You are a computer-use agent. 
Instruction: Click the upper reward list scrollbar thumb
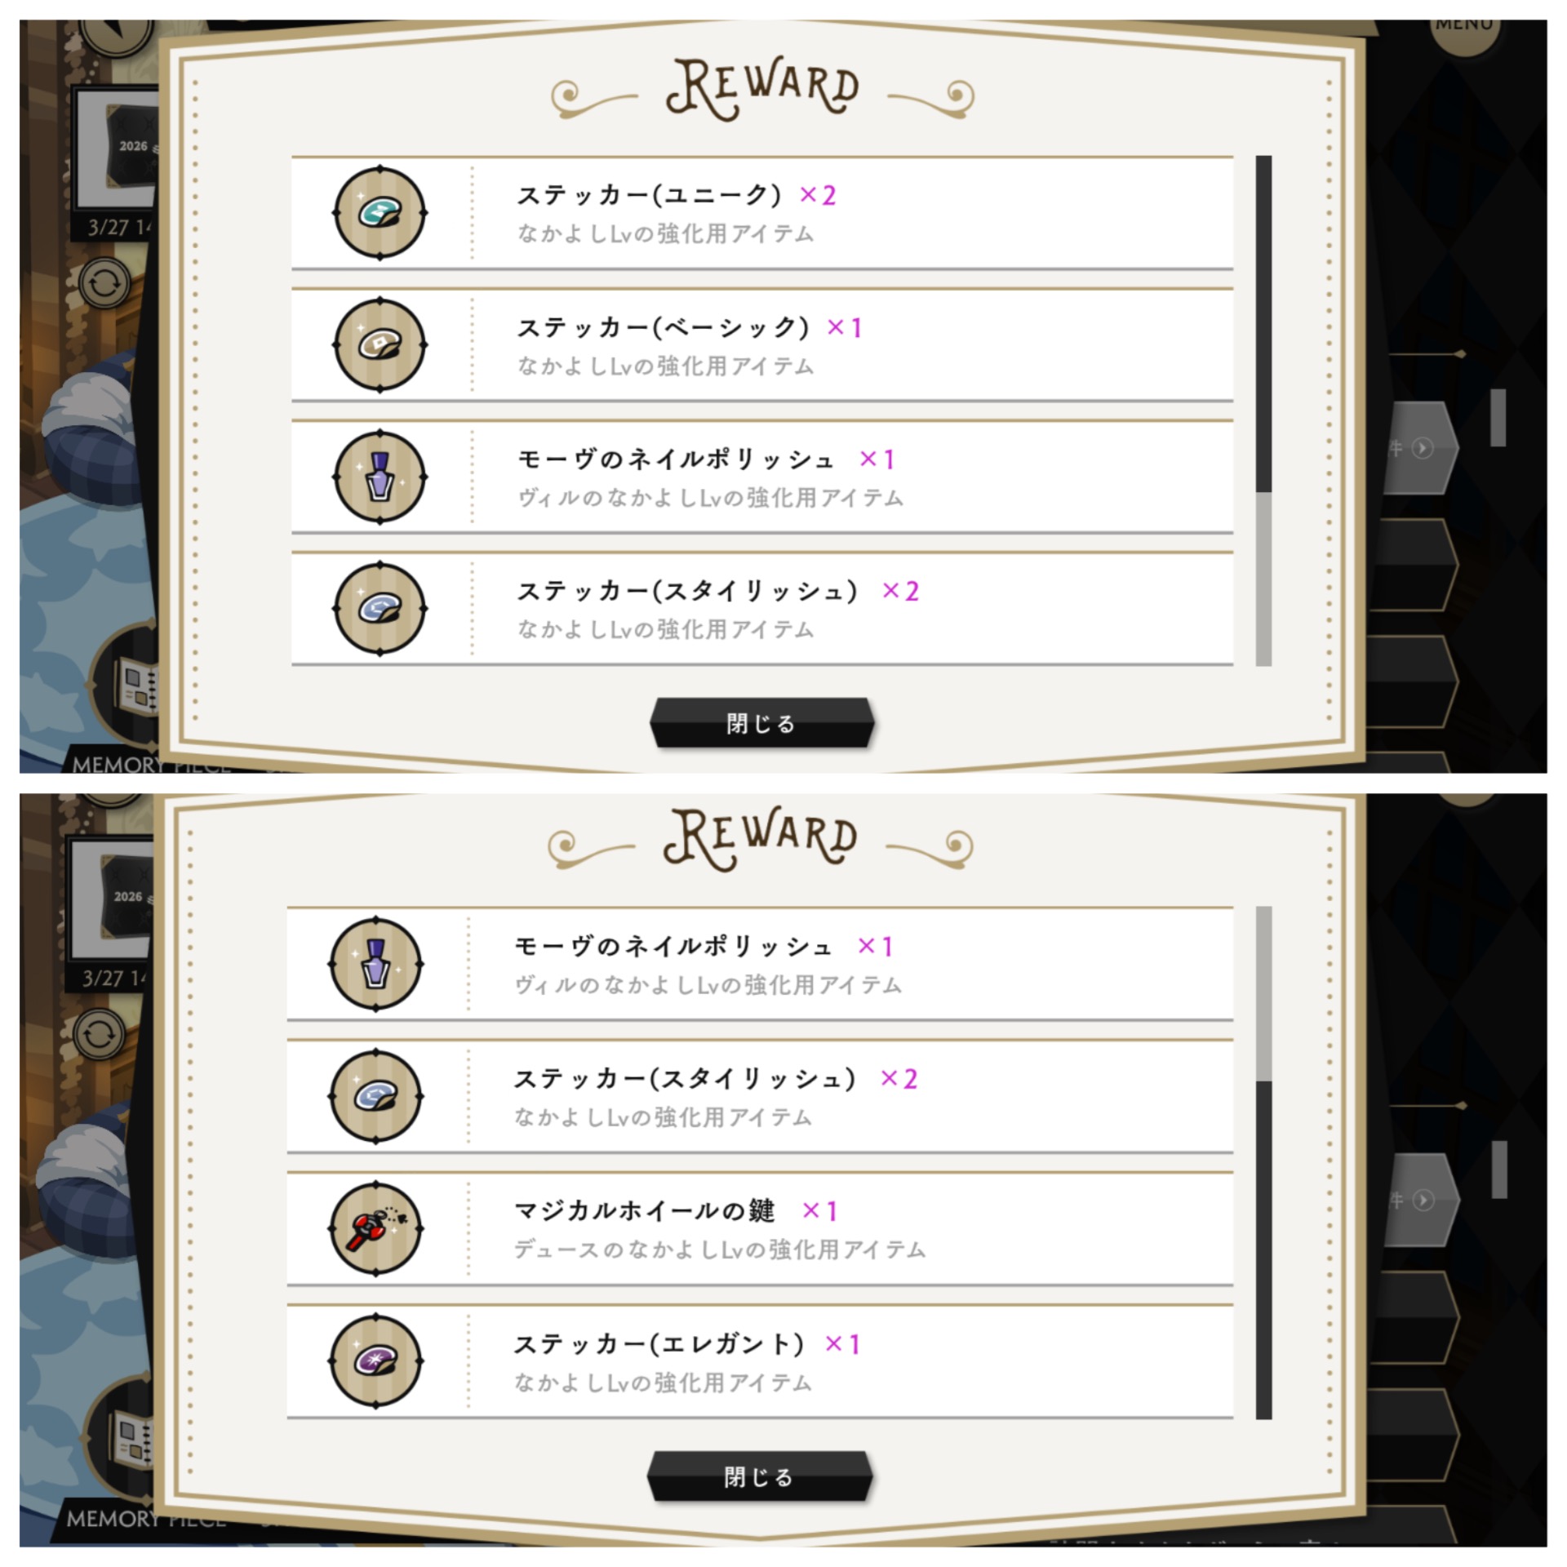click(1263, 324)
